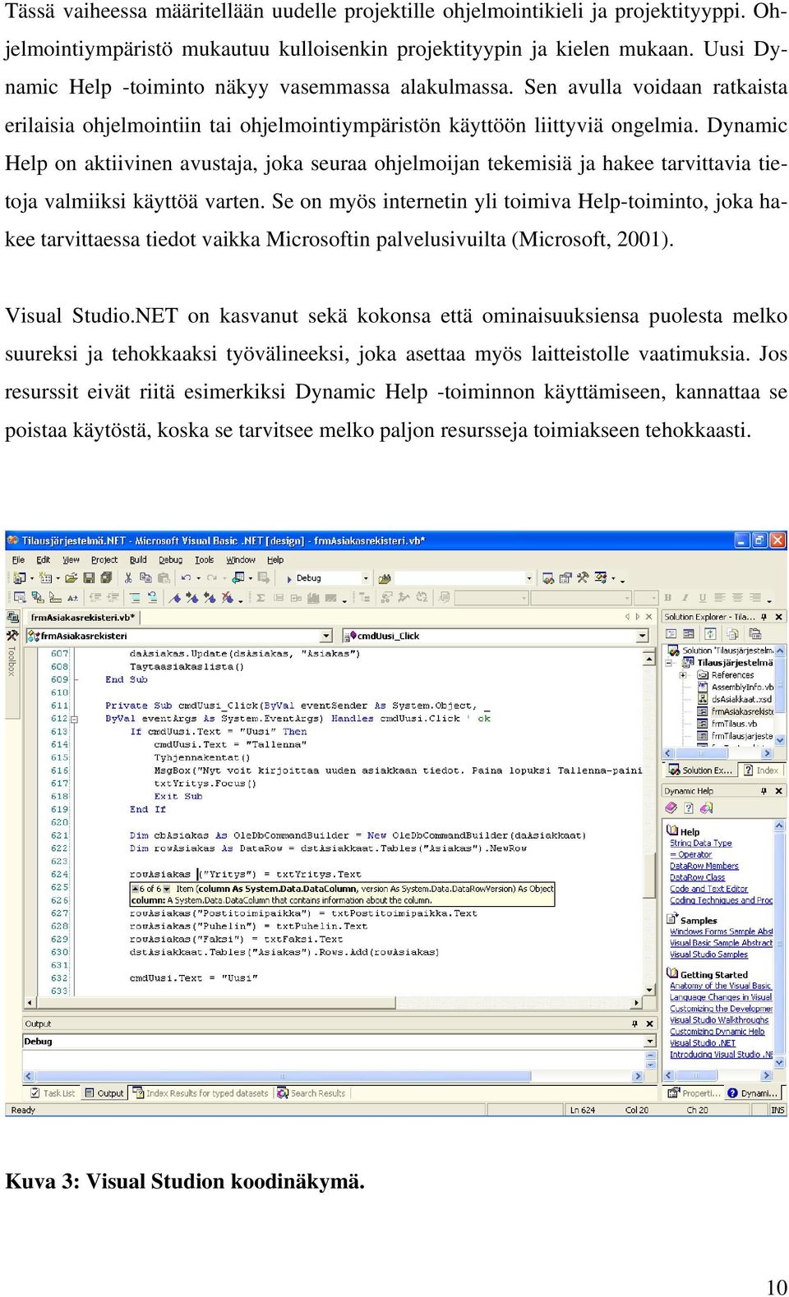Click the Undo arrow icon
This screenshot has height=1297, width=789.
click(x=187, y=578)
